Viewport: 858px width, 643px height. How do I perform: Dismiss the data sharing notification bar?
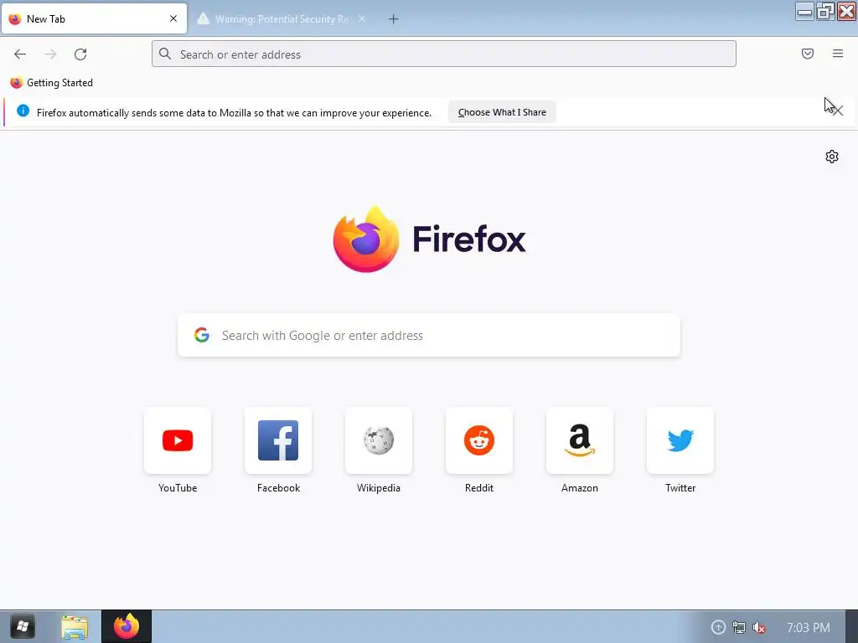click(838, 111)
